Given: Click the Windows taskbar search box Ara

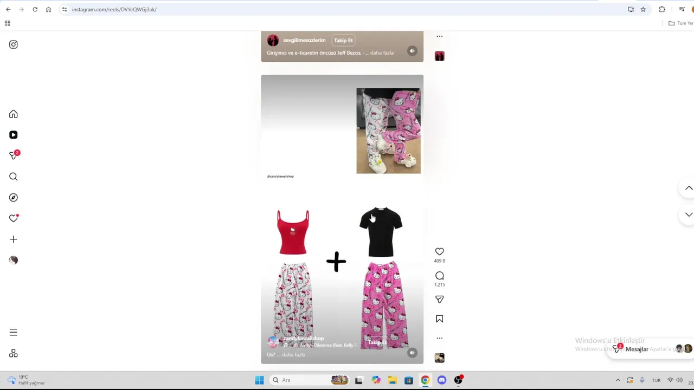Looking at the screenshot, I should click(x=309, y=380).
